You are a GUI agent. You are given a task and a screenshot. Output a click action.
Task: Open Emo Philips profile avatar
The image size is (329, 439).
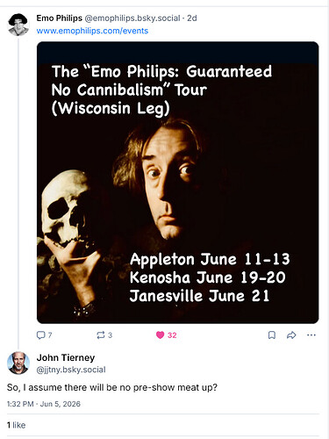(x=18, y=25)
